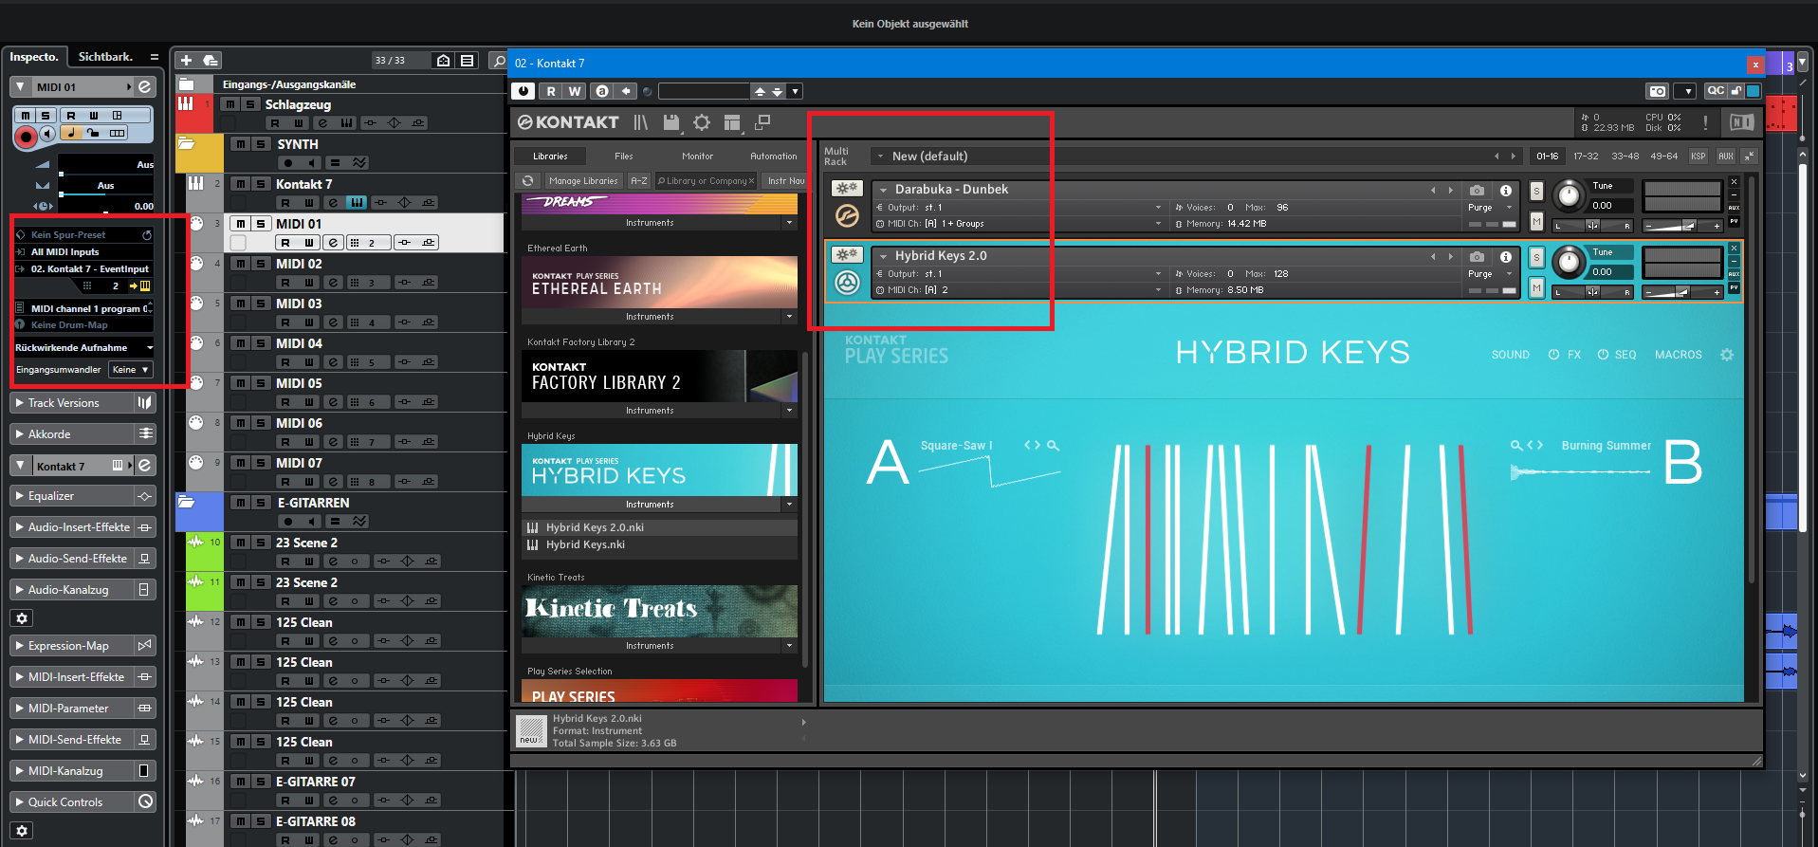Open Eingangsumwandler Keine dropdown
Image resolution: width=1818 pixels, height=847 pixels.
130,370
